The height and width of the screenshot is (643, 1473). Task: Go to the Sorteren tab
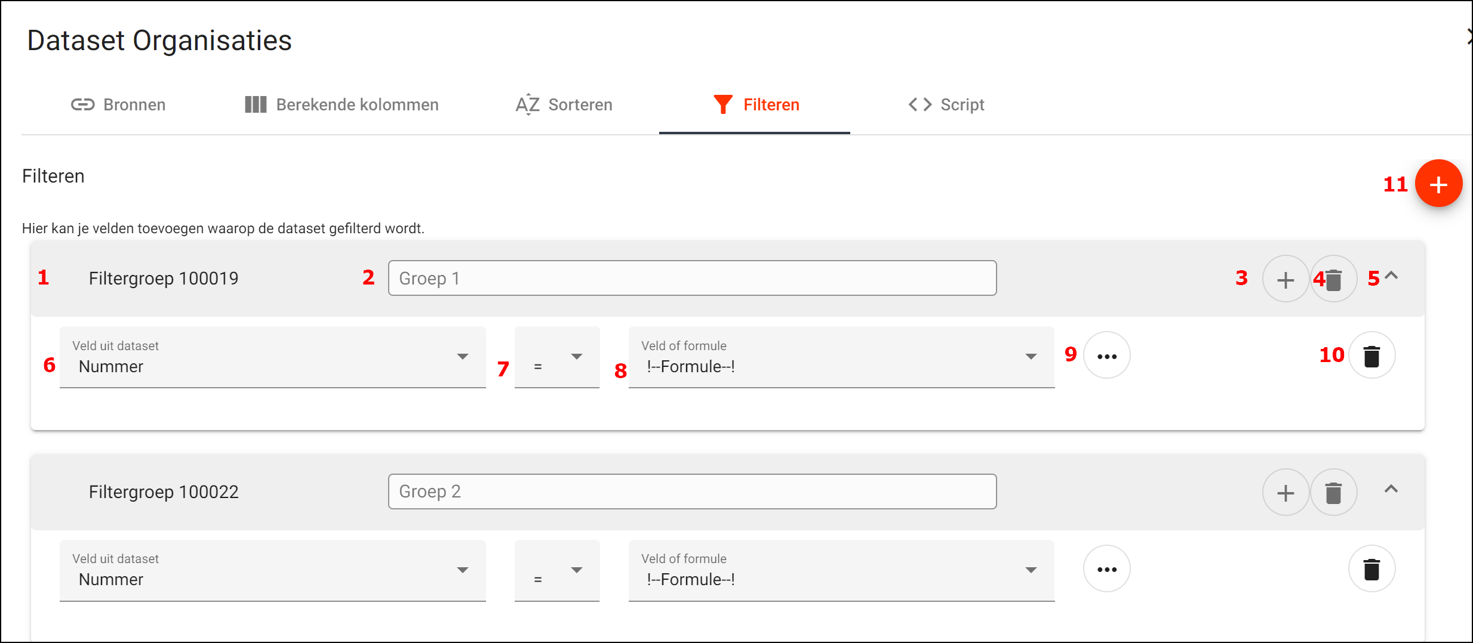[x=564, y=105]
